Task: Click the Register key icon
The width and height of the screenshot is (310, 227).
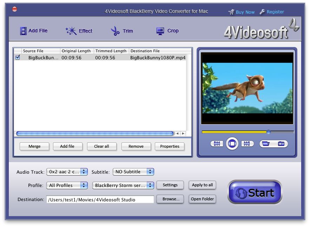Action: pyautogui.click(x=262, y=12)
